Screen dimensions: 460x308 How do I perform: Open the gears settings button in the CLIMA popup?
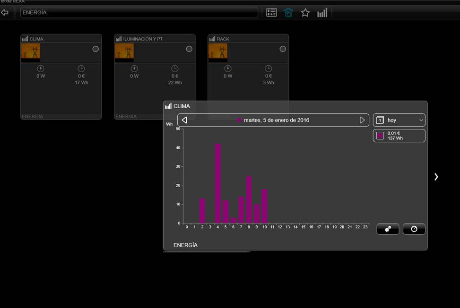(388, 229)
